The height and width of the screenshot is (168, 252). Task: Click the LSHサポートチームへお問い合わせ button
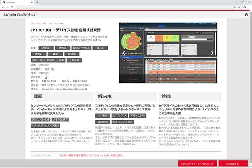(197, 163)
